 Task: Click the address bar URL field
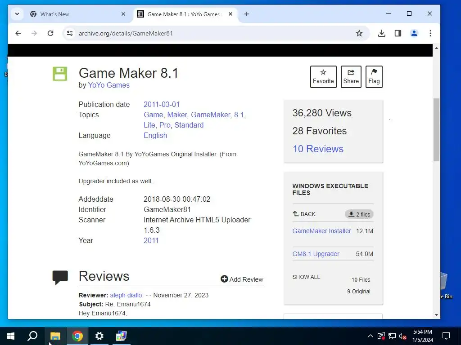[x=215, y=33]
